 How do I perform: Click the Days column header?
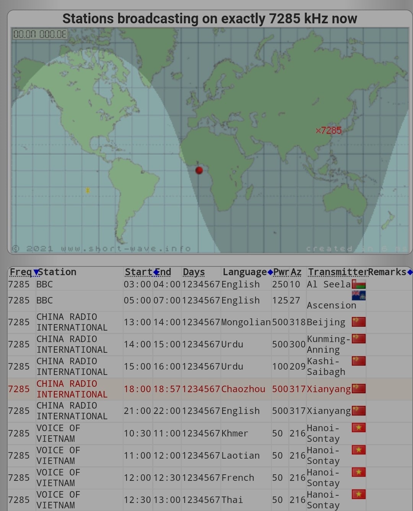point(194,272)
